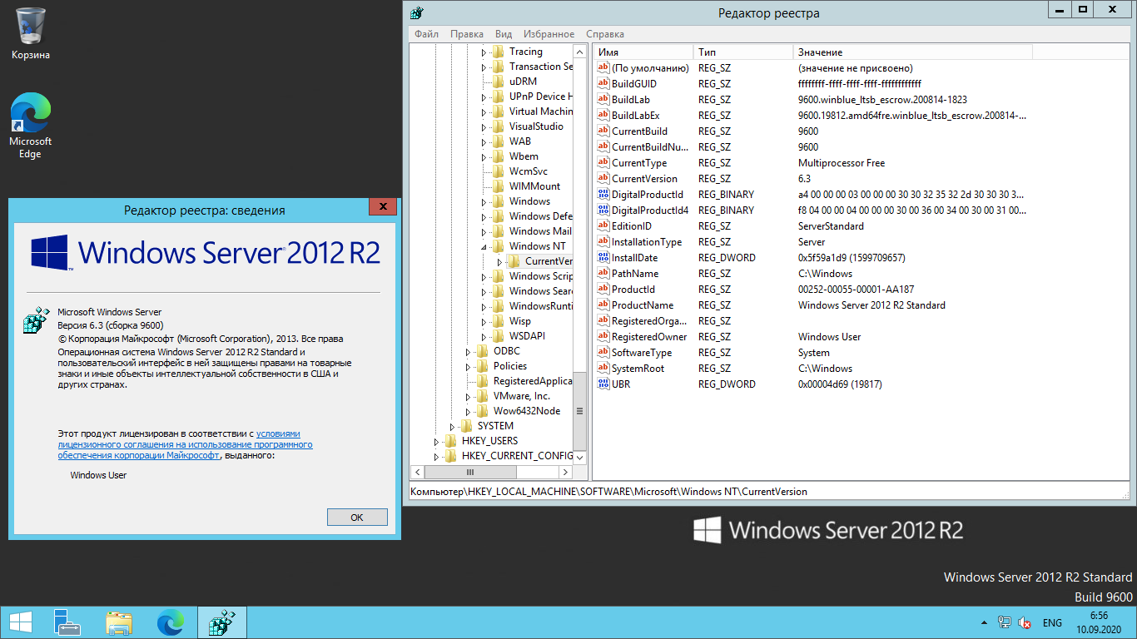Click the InstallDate DWORD value icon
This screenshot has width=1137, height=639.
tap(603, 258)
